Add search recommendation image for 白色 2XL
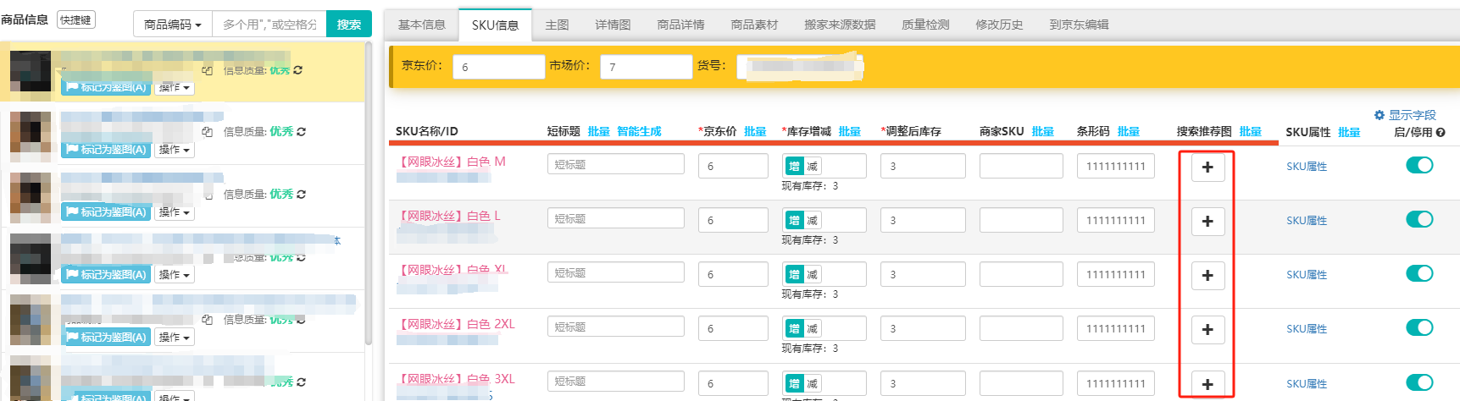The image size is (1460, 401). pyautogui.click(x=1207, y=330)
